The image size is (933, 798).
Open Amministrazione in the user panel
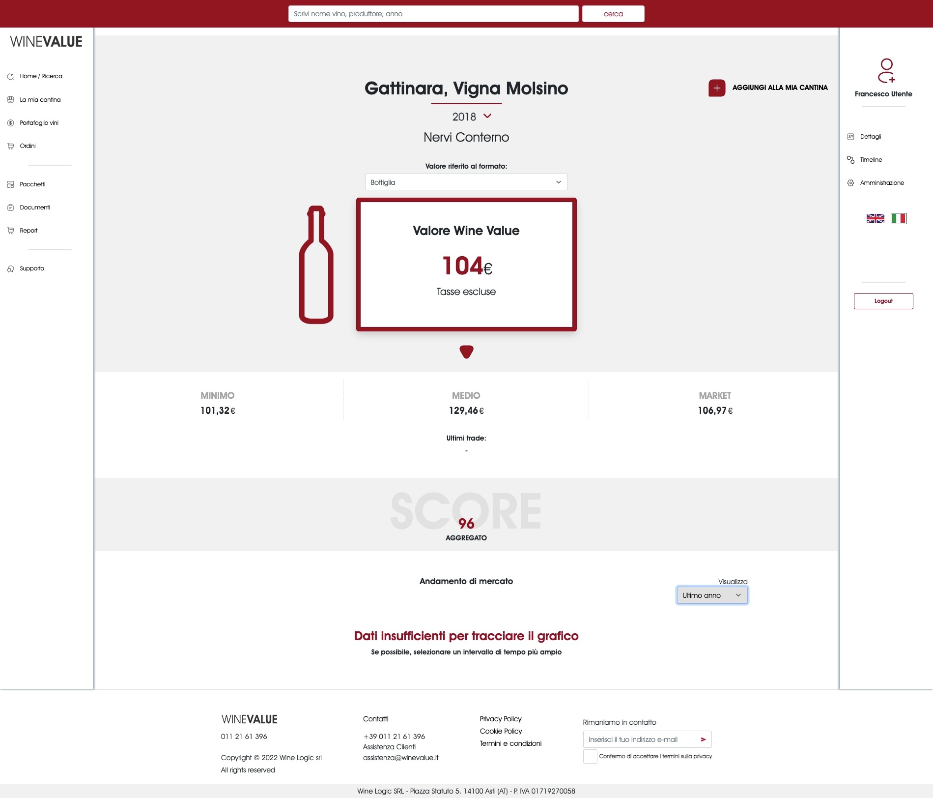coord(882,183)
